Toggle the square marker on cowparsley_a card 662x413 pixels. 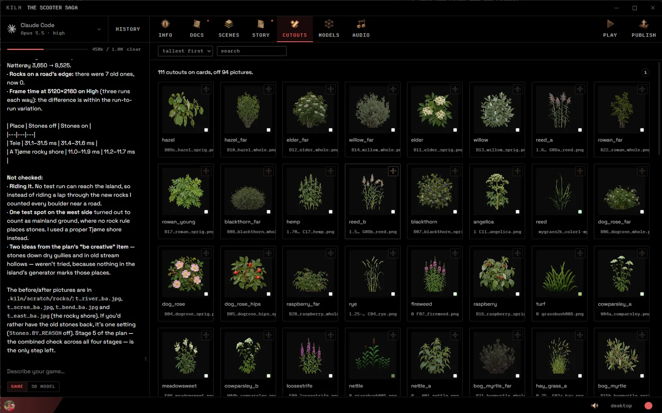pos(642,294)
